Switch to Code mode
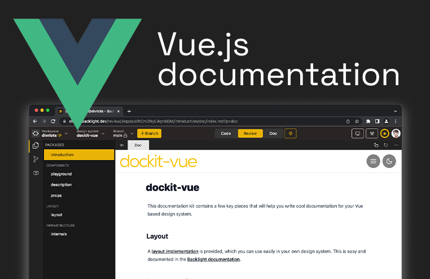 pyautogui.click(x=226, y=133)
